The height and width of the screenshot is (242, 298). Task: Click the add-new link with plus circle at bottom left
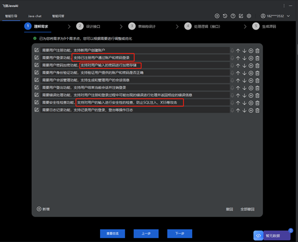pos(43,209)
